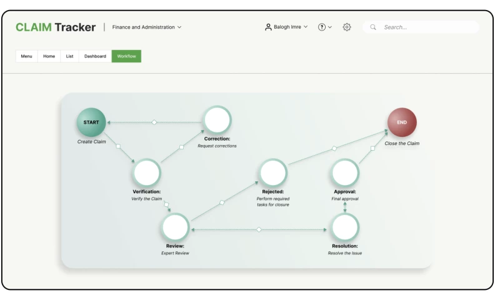Click the Approval step circle node

(345, 172)
